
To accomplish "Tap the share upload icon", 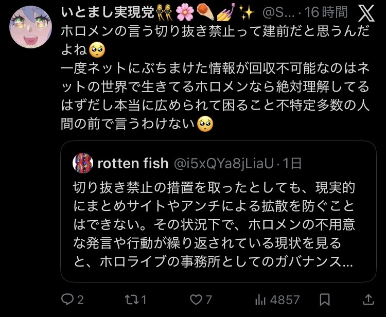I will (x=369, y=299).
